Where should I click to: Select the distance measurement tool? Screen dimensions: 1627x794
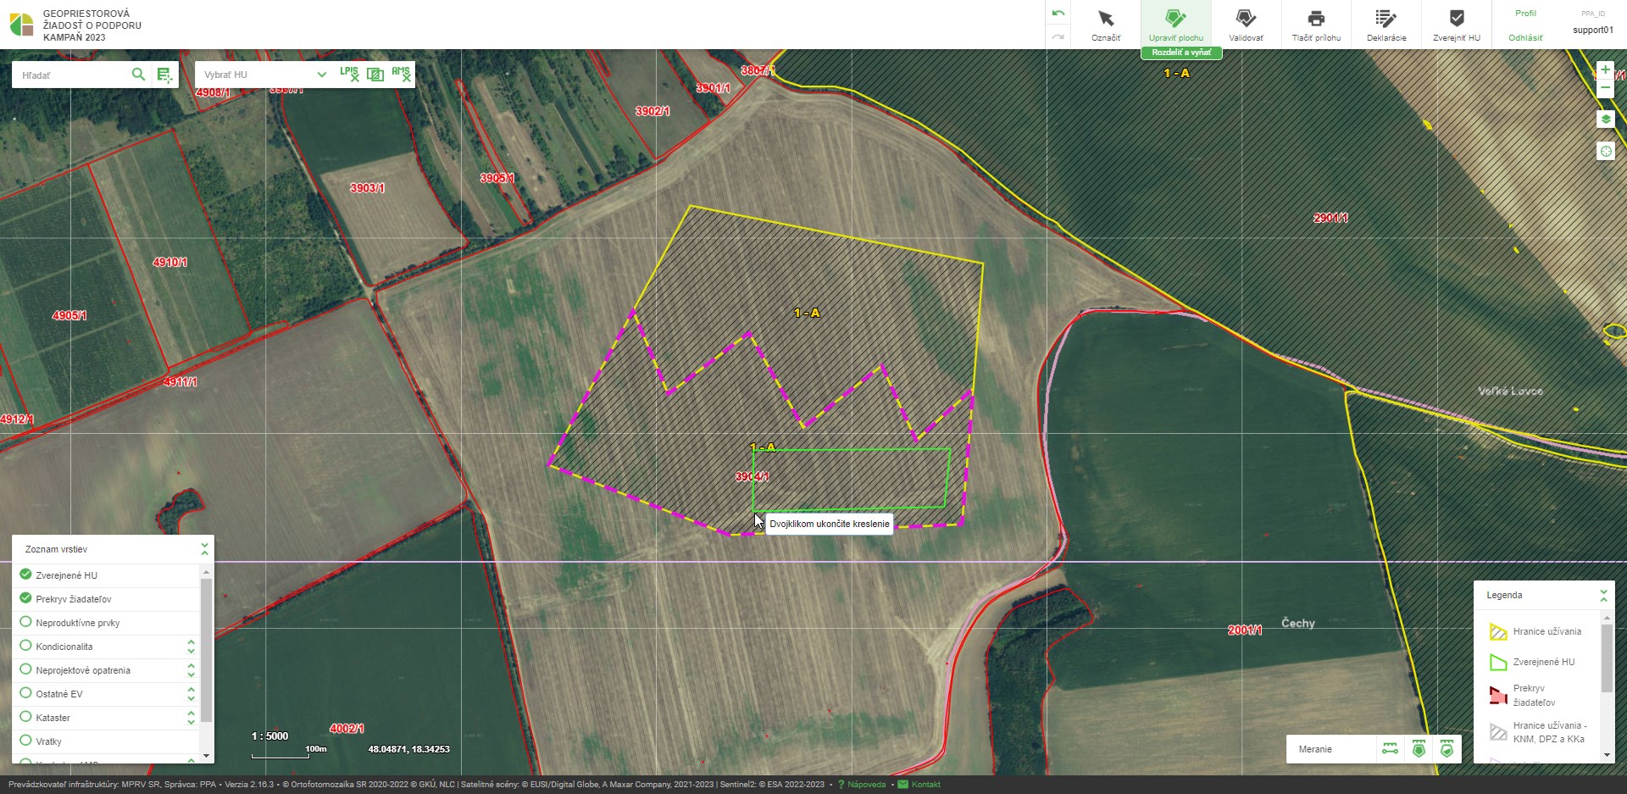point(1391,749)
